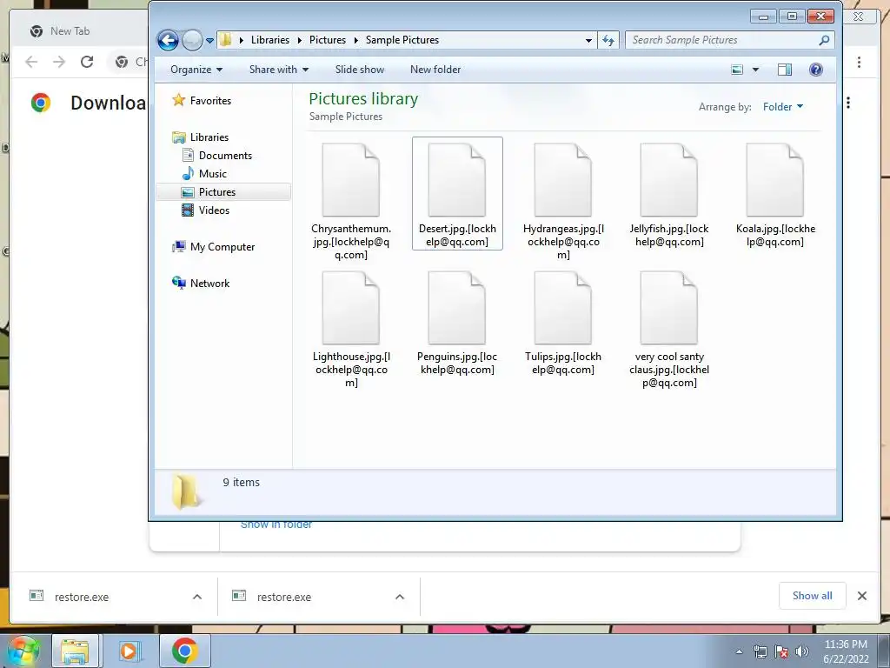This screenshot has height=668, width=890.
Task: Open Chrome's three-dot main menu
Action: [x=859, y=62]
